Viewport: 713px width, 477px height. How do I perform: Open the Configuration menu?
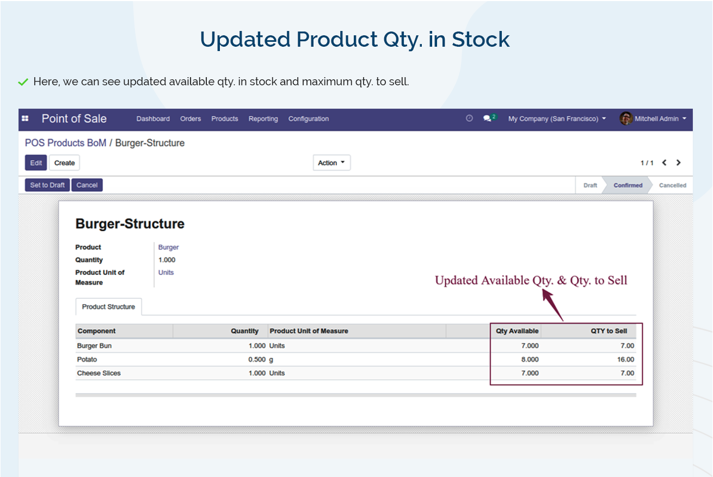click(309, 118)
